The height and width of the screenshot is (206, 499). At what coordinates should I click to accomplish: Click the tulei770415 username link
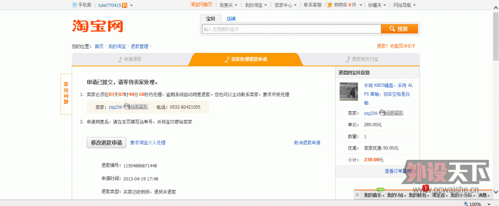click(x=110, y=5)
